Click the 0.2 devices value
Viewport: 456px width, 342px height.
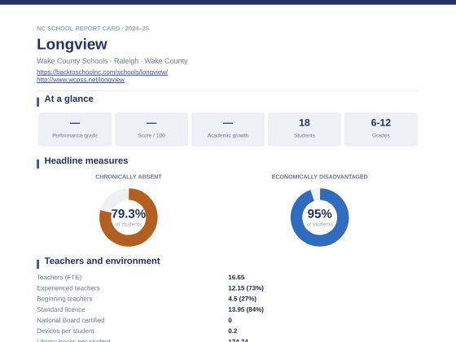click(233, 331)
